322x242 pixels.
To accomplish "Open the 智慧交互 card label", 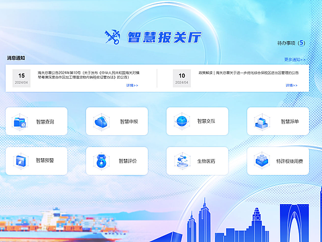I will click(x=206, y=121).
